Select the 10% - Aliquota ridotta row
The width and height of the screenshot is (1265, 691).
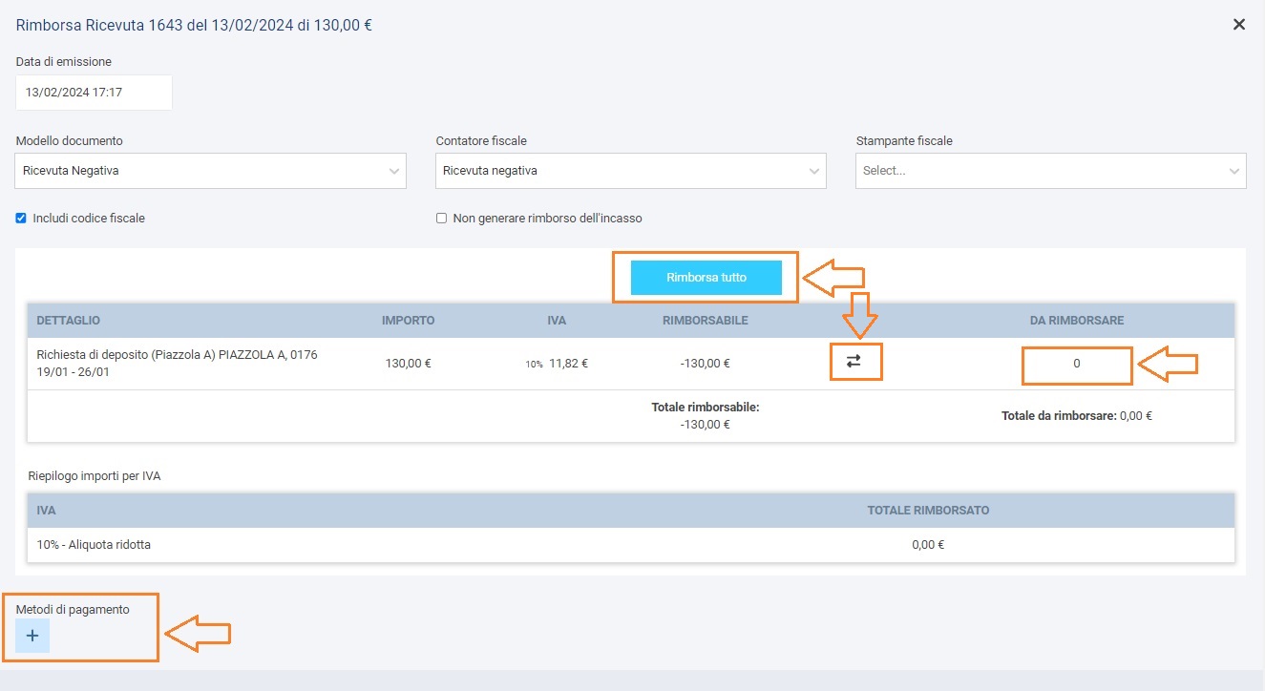94,545
